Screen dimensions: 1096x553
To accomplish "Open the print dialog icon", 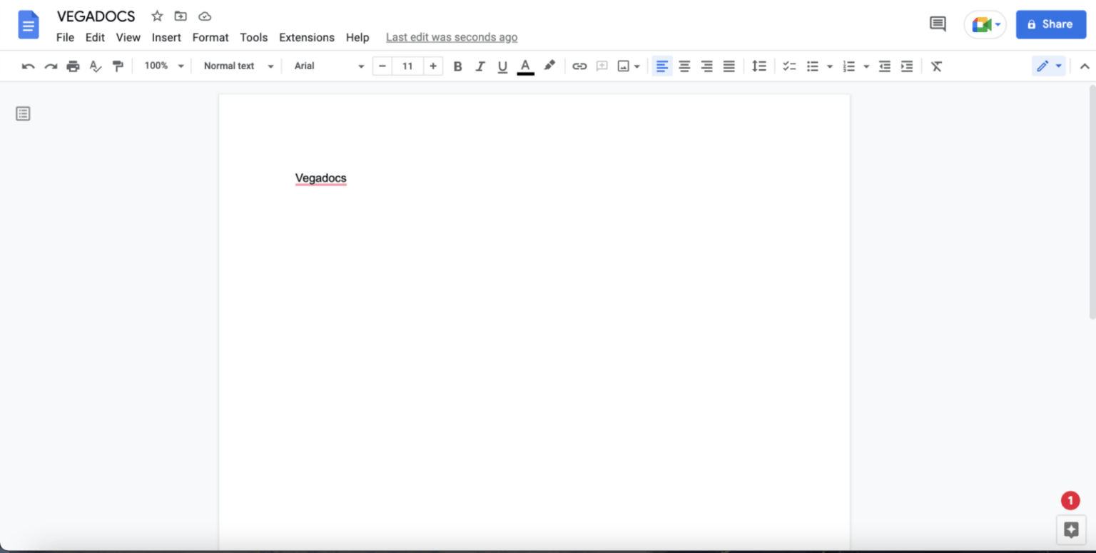I will pos(73,66).
